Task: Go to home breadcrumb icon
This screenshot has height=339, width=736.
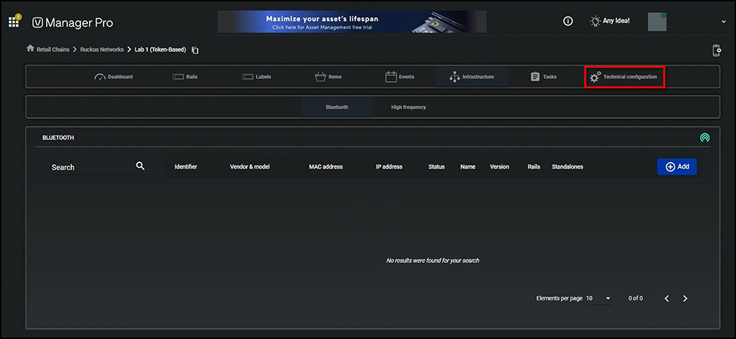Action: pos(30,49)
